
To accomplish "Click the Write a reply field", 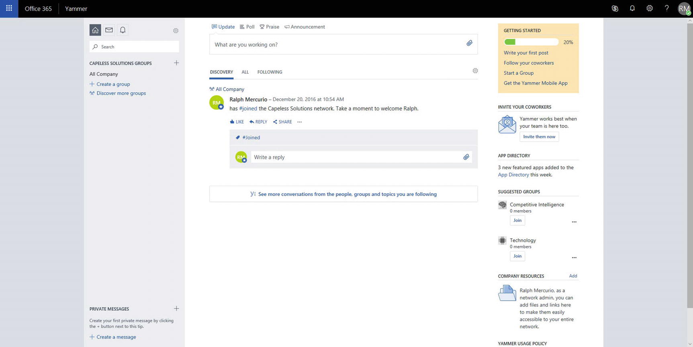I will click(361, 157).
